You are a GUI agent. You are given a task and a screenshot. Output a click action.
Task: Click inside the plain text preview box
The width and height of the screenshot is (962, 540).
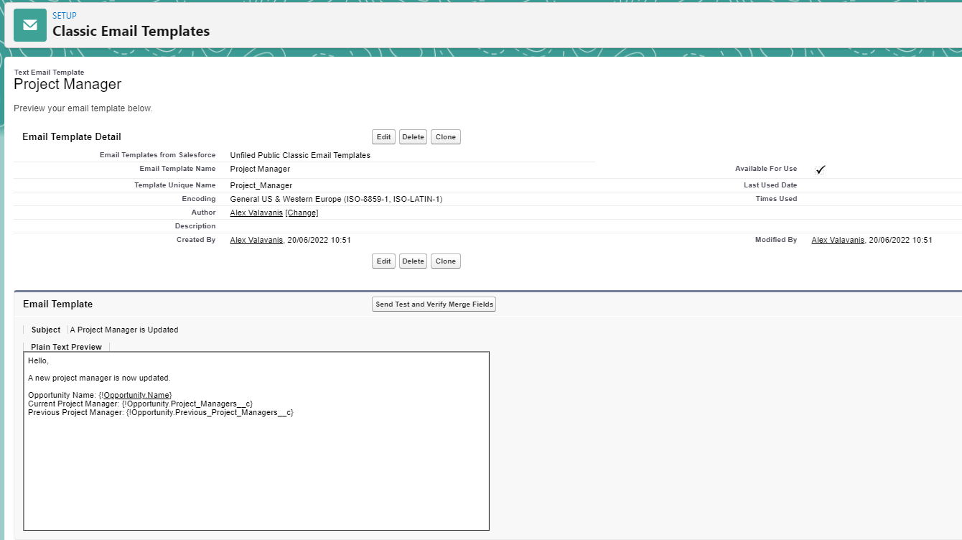coord(256,467)
